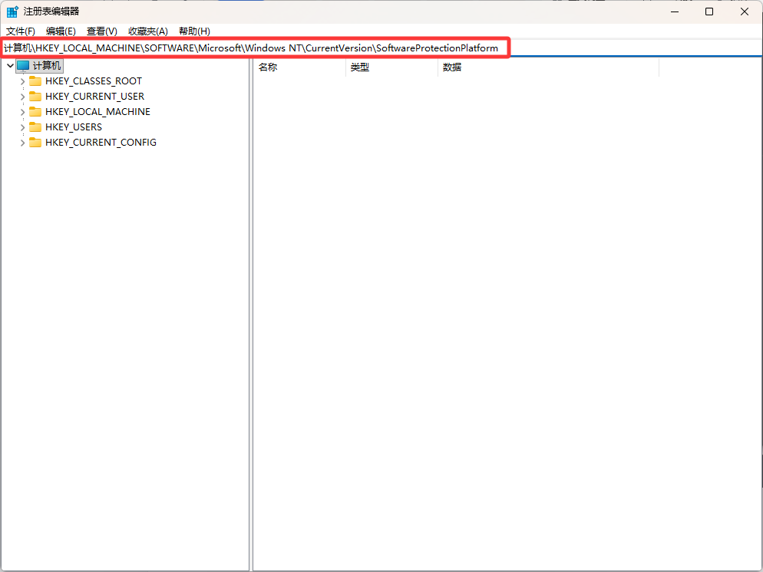Sort values by 类型 column header
Image resolution: width=763 pixels, height=572 pixels.
pyautogui.click(x=391, y=67)
